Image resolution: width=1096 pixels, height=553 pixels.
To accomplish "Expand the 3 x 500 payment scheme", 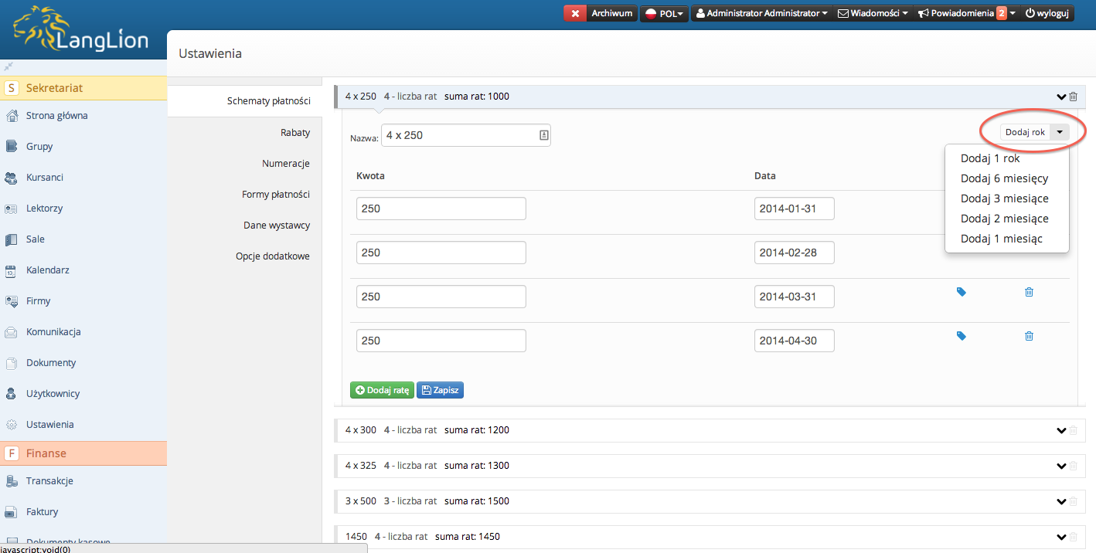I will pyautogui.click(x=1060, y=501).
